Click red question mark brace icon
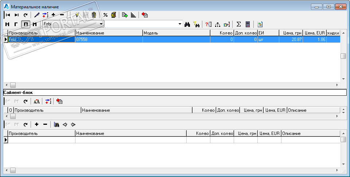This screenshot has width=350, height=177. (209, 24)
